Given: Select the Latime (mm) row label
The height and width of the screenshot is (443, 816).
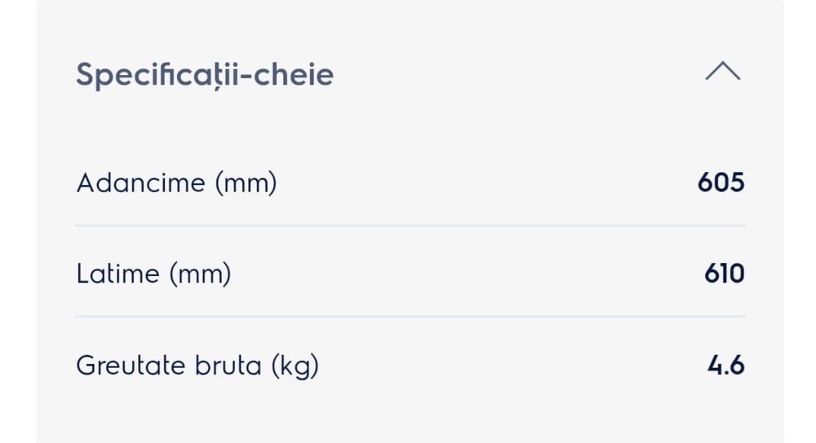Looking at the screenshot, I should pyautogui.click(x=153, y=274).
